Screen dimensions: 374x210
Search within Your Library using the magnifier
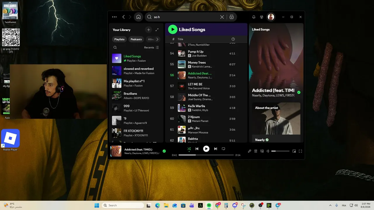click(x=115, y=48)
